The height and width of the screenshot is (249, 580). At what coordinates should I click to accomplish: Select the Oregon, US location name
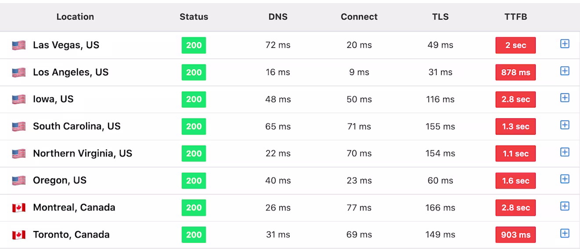click(60, 181)
